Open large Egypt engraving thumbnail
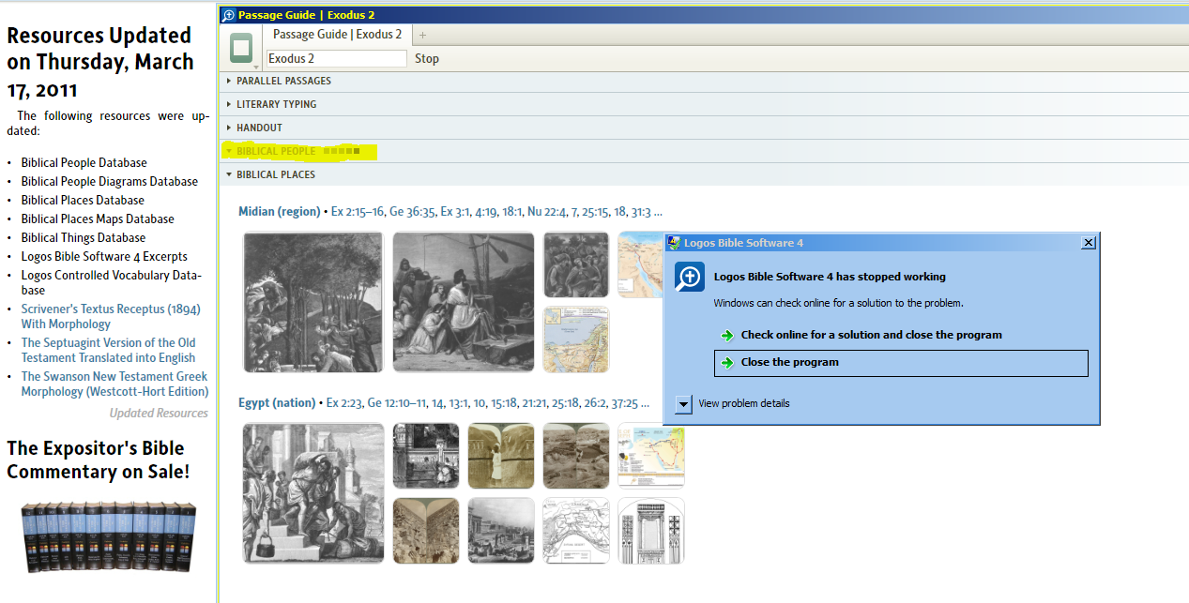1189x603 pixels. 313,493
